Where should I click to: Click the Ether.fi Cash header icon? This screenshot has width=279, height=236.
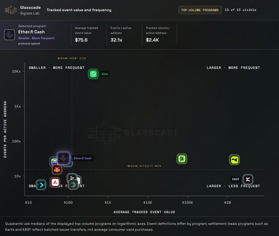tap(9, 35)
